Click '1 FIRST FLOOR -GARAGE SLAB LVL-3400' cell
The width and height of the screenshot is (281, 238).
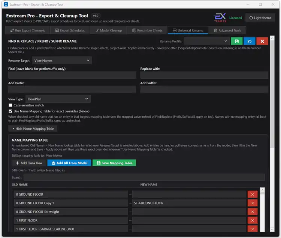71,229
